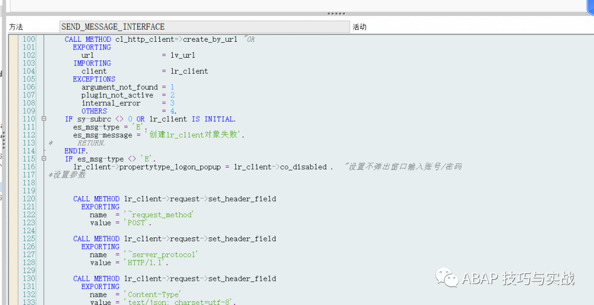This screenshot has width=594, height=305.
Task: Click the '~request_method' string
Action: [158, 214]
